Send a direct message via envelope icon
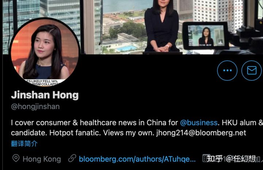This screenshot has width=263, height=170. tap(252, 70)
